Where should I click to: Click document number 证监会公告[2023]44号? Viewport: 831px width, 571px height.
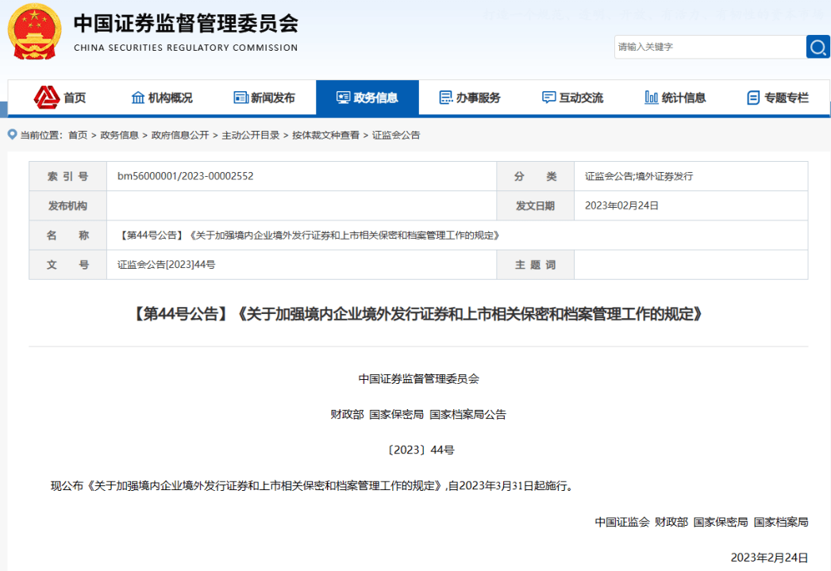click(x=166, y=264)
